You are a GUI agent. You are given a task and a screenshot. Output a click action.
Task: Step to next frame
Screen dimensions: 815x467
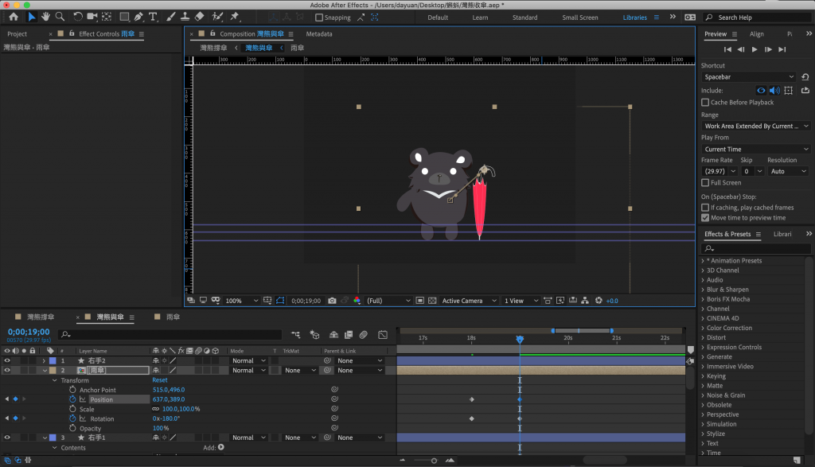[x=768, y=49]
